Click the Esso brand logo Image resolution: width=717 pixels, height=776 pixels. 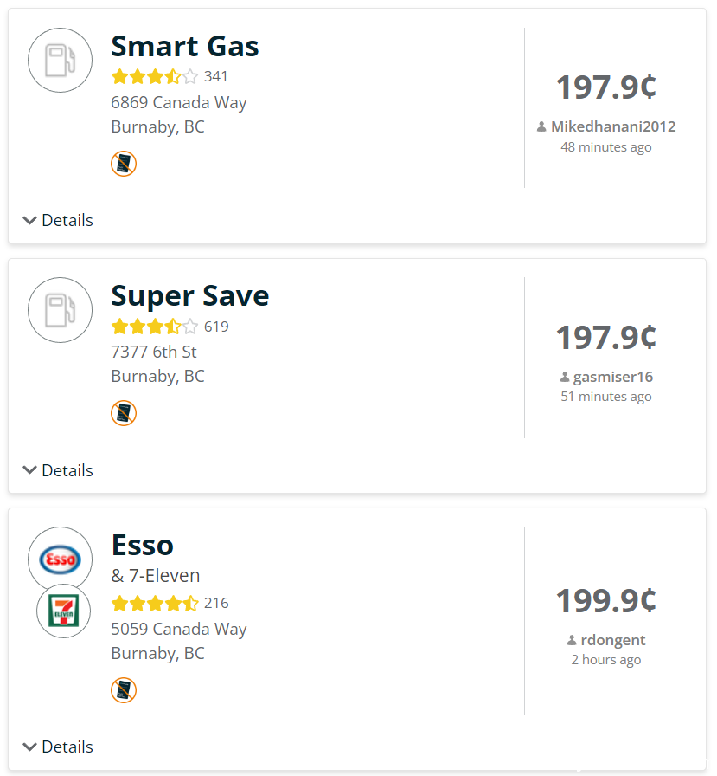(x=60, y=559)
